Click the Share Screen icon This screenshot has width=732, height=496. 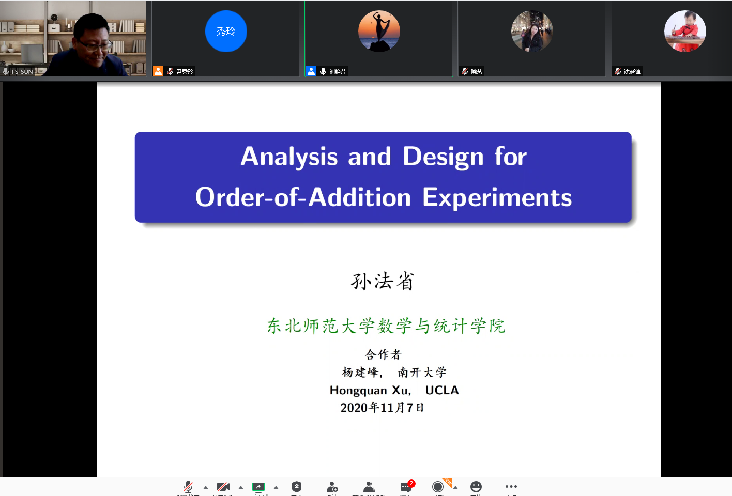tap(258, 487)
